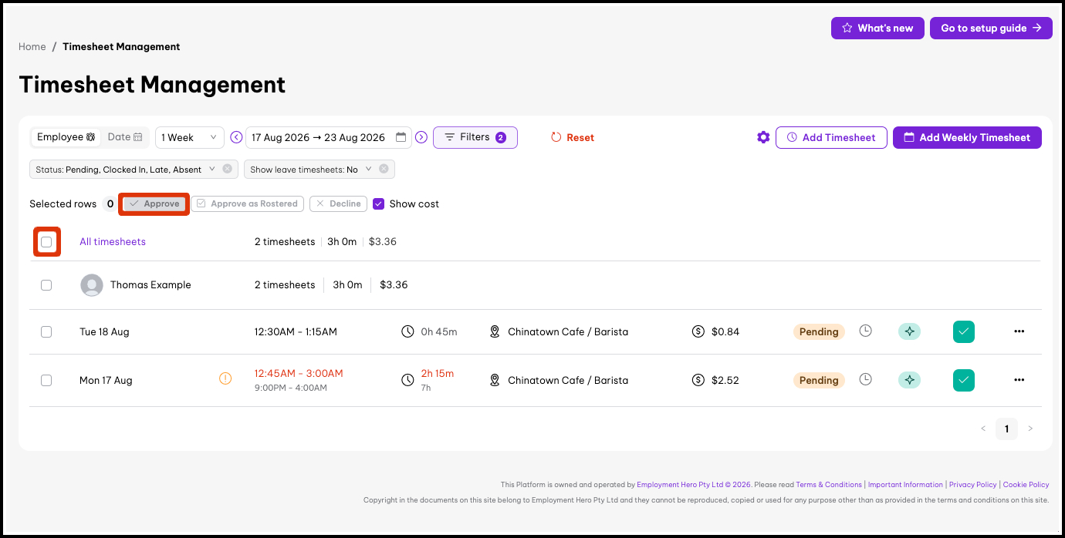
Task: Click 12:30AM - 1:15AM time text
Action: coord(296,331)
